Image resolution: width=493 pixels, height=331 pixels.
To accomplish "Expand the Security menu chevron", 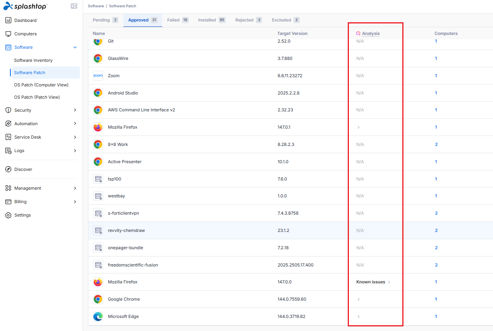I will point(75,110).
